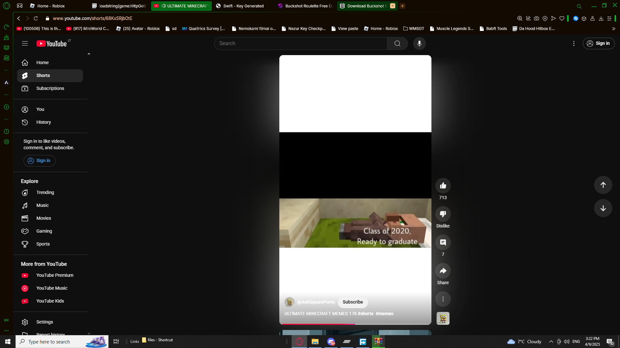Search with voice microphone icon

[419, 43]
